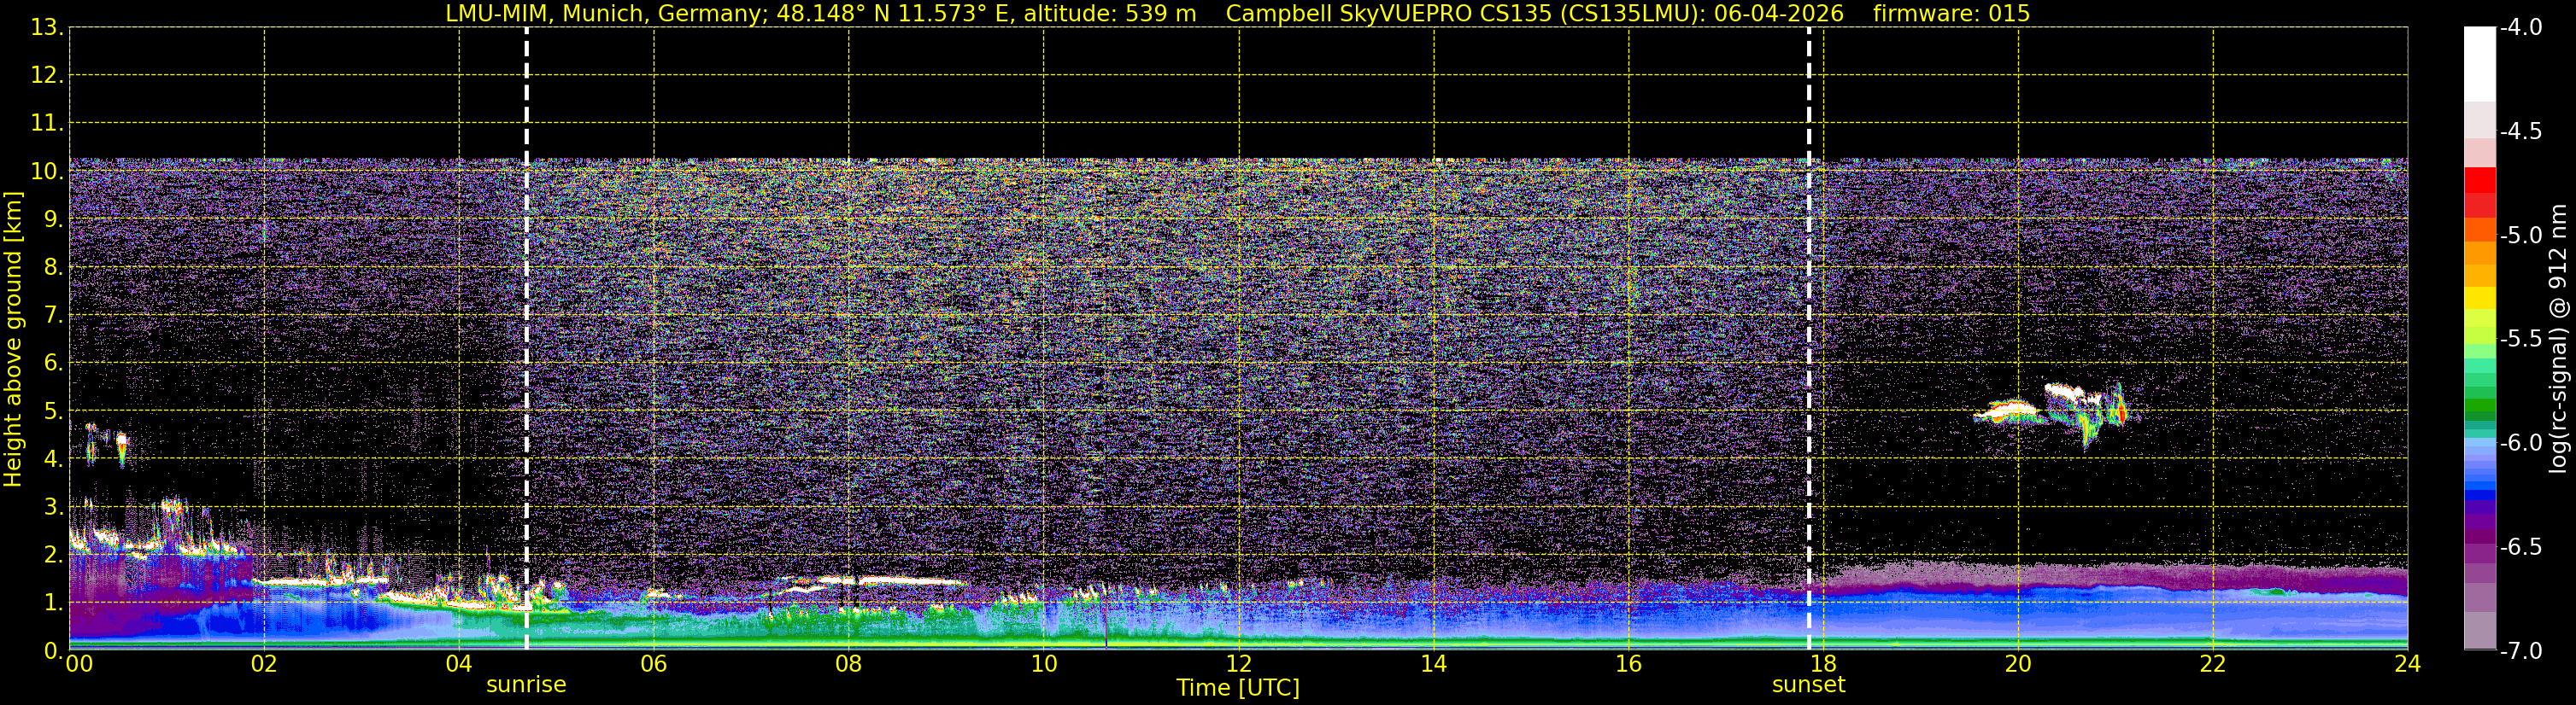This screenshot has width=2576, height=705.
Task: Click the colorbar tick label '-6.0'
Action: (2520, 443)
